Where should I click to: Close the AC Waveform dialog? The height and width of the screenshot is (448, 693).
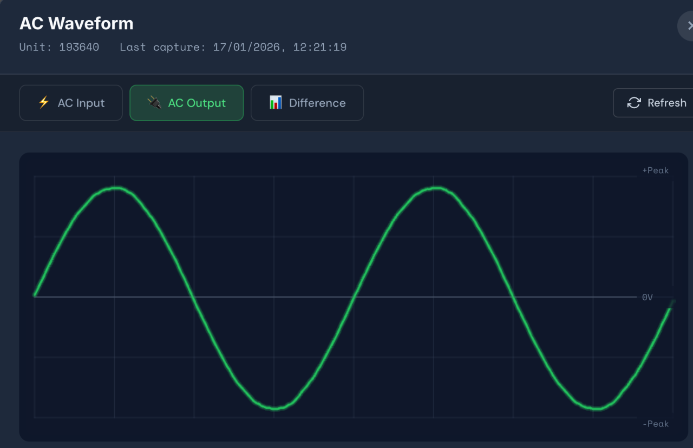click(689, 26)
